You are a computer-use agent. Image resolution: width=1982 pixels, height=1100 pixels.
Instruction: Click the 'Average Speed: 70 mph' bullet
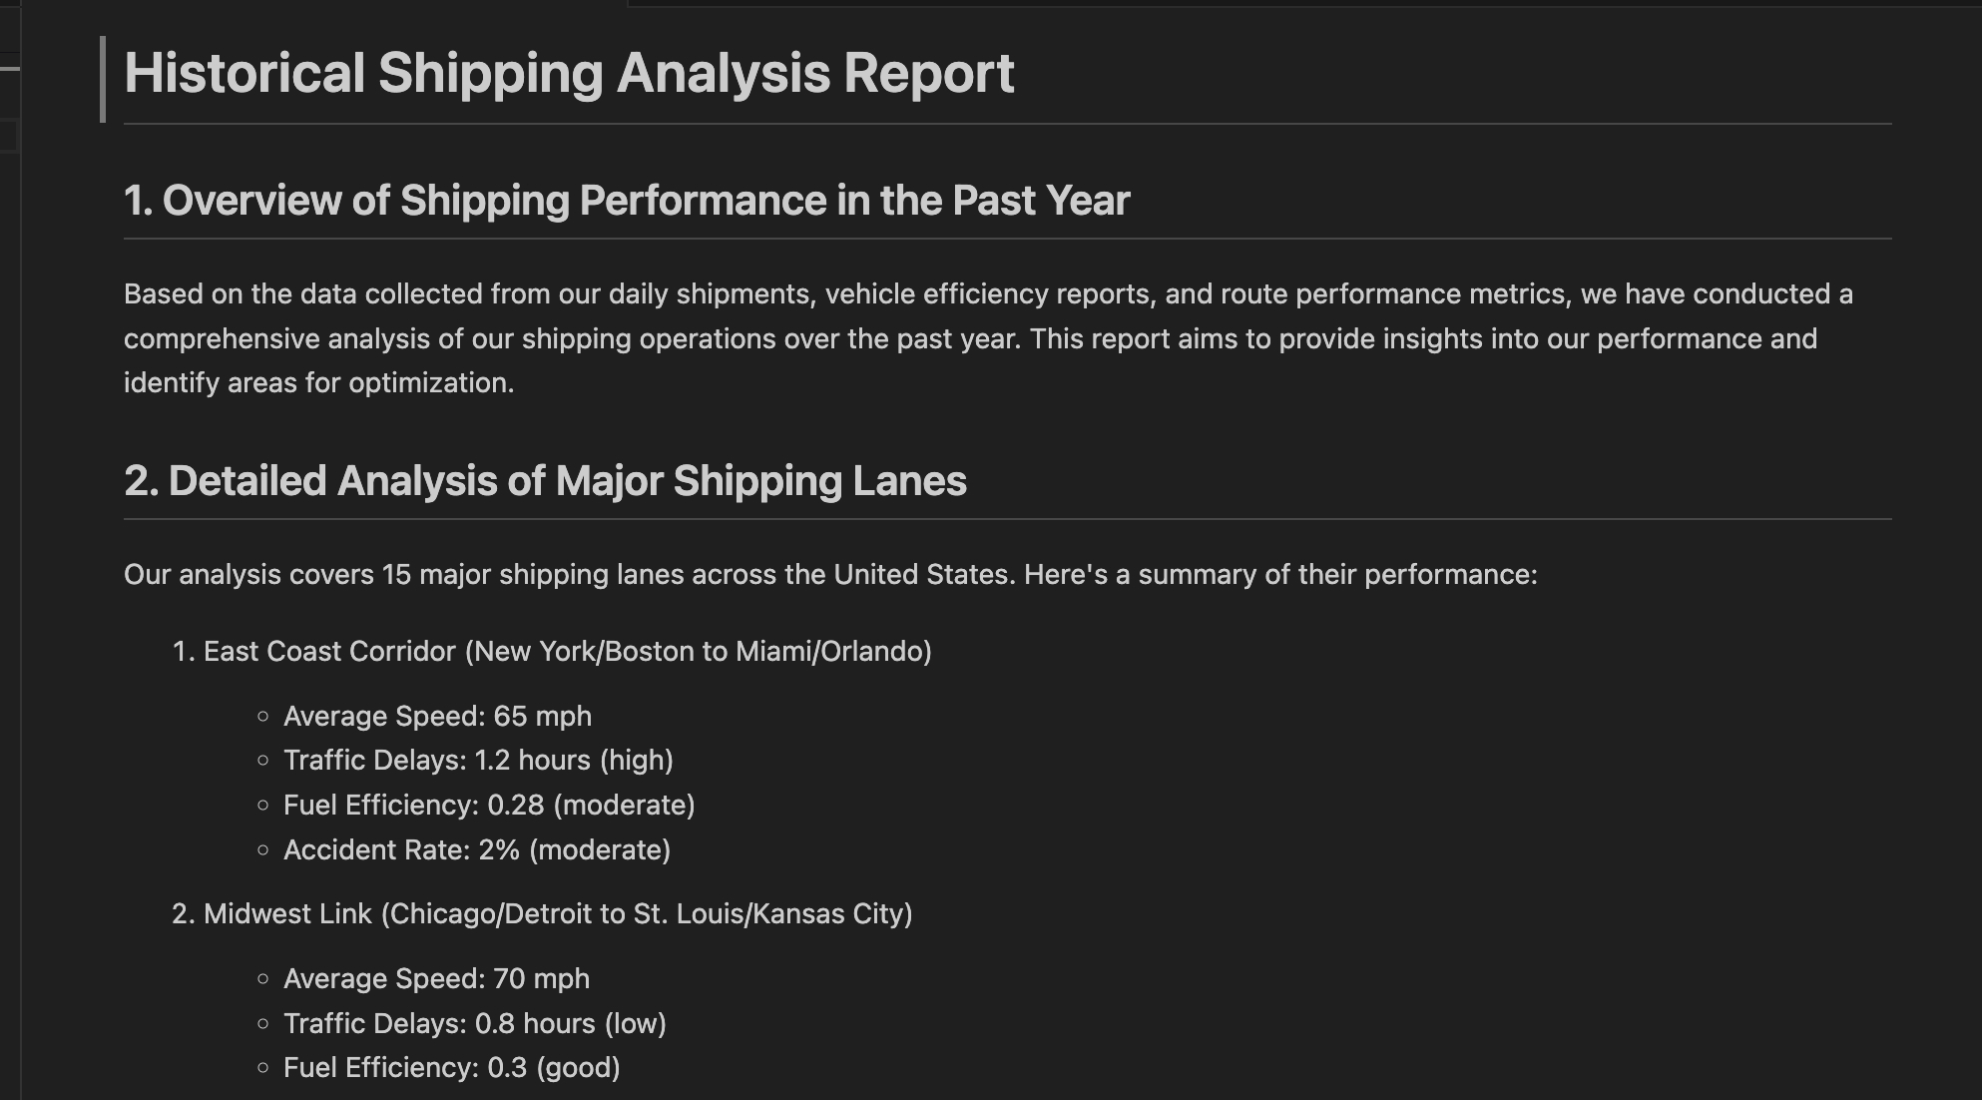(x=436, y=979)
